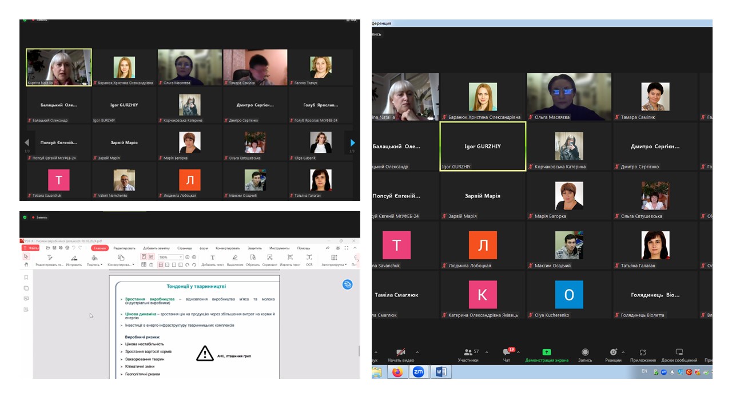Click the save disk icon in PDF editor

[54, 248]
